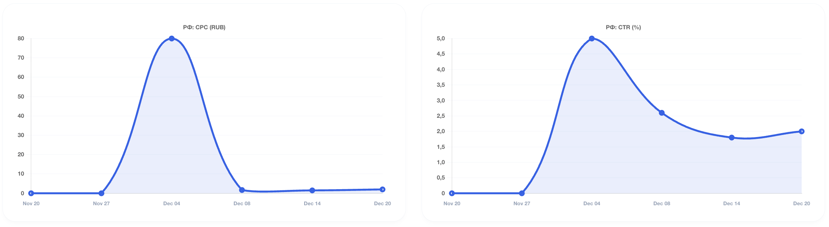
Task: Select the Nov 20 data point on CPC chart
Action: point(31,193)
